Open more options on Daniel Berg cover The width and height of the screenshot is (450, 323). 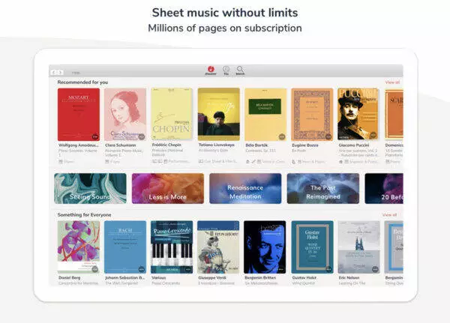94,269
